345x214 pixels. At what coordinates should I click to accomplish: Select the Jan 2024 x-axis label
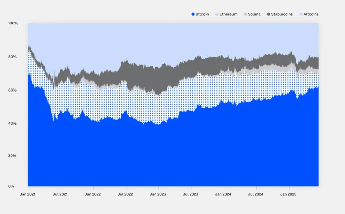[223, 194]
